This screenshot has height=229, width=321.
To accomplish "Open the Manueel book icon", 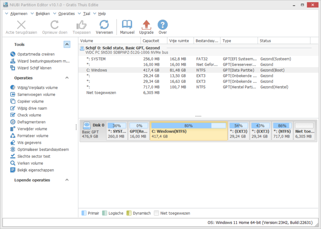I will click(127, 25).
